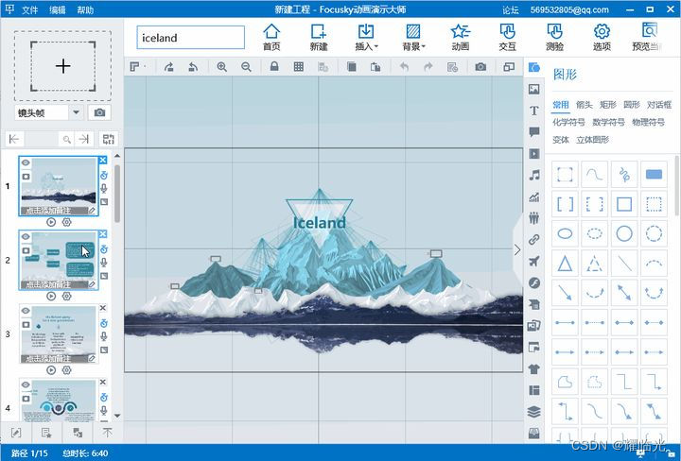Open the layers stack panel
This screenshot has width=681, height=461.
(534, 412)
